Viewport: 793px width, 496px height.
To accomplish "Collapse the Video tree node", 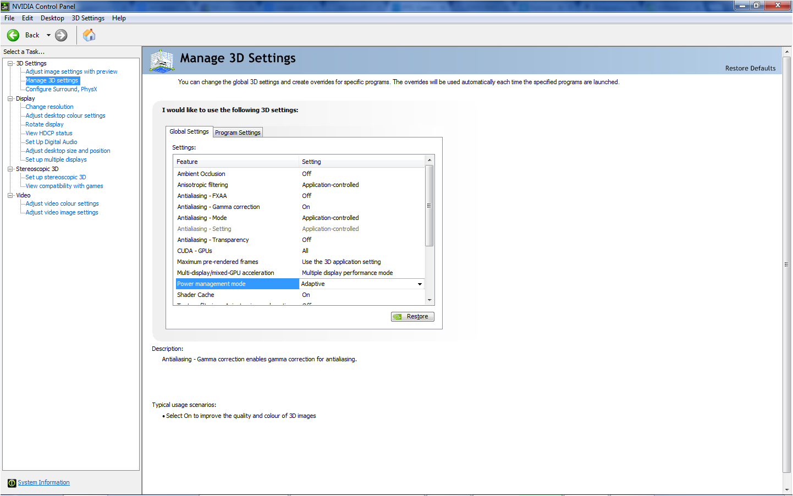I will (10, 195).
